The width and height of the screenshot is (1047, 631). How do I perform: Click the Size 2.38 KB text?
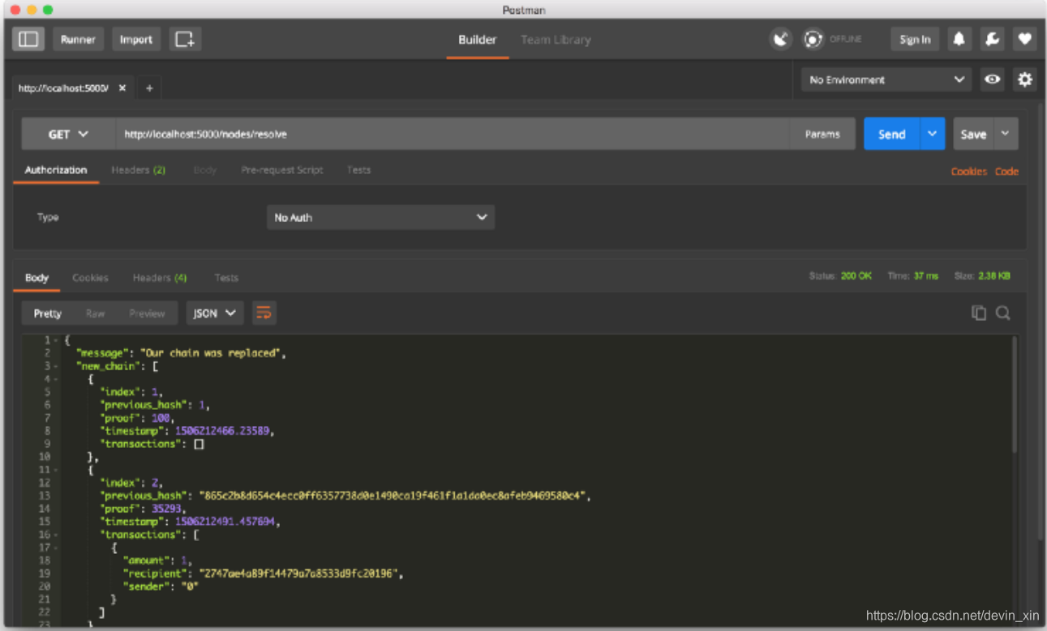point(982,276)
